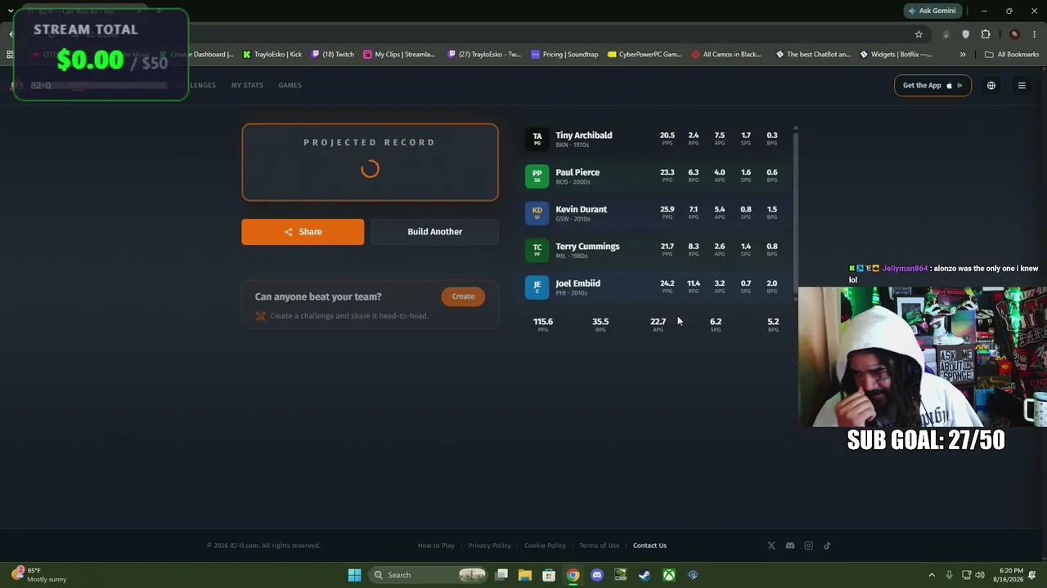Open the CyberPowerPC bookmark
This screenshot has height=588, width=1047.
645,55
